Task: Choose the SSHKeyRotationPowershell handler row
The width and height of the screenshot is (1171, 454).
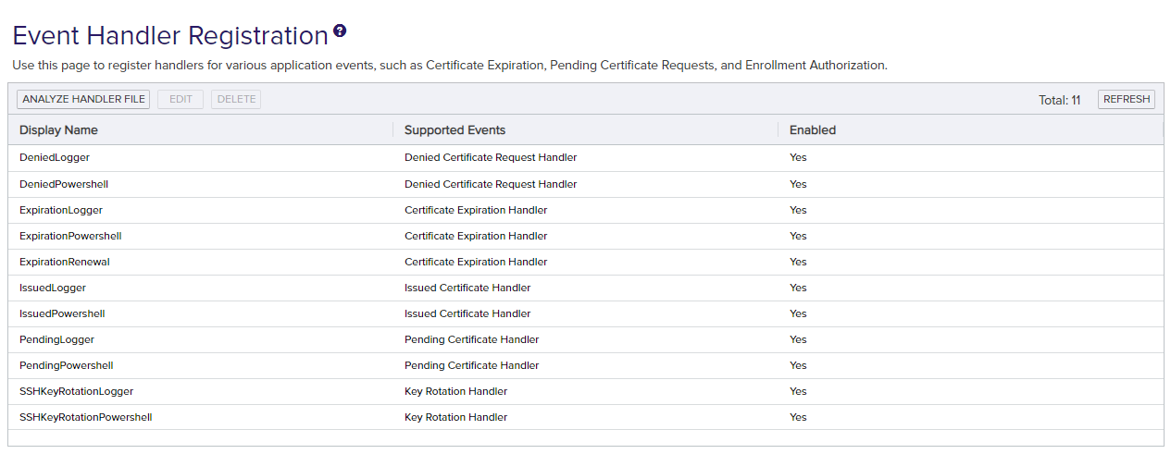Action: click(85, 417)
